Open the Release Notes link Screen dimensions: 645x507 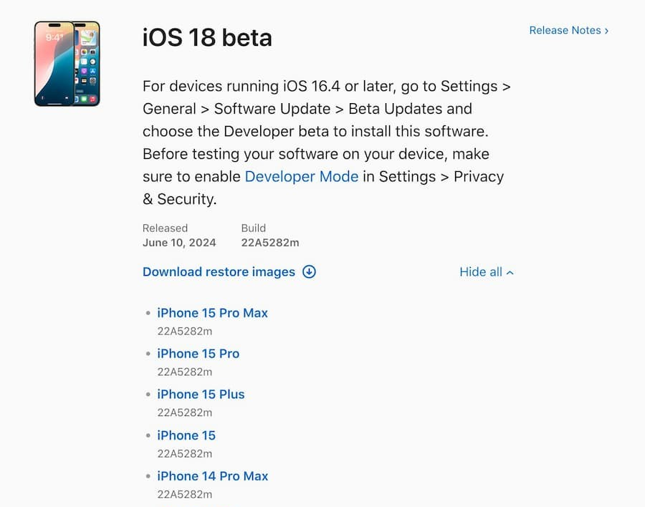point(568,30)
